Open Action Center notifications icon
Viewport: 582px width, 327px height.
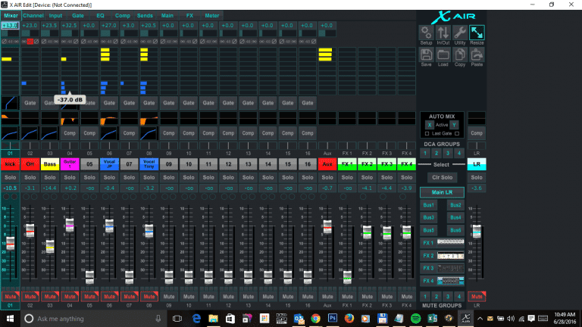(x=531, y=319)
